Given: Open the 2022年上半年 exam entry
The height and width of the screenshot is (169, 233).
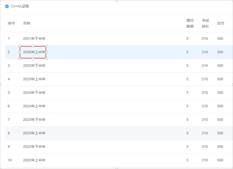Looking at the screenshot, I should (x=34, y=160).
